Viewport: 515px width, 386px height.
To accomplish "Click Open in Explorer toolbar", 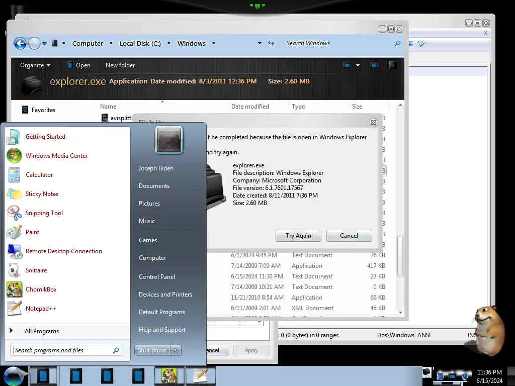I will tap(78, 65).
